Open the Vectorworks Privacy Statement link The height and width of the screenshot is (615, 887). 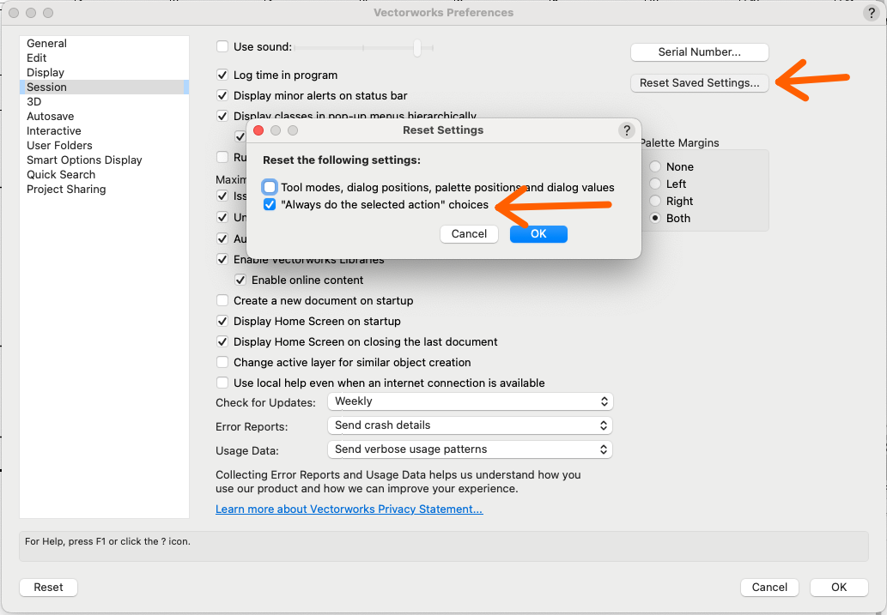349,509
